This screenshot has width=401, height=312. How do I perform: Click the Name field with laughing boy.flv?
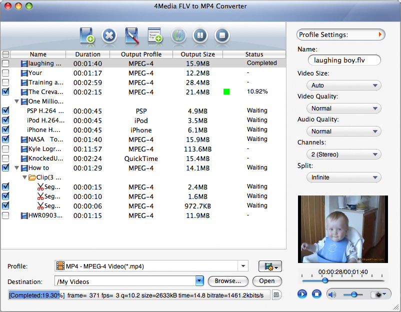[344, 60]
